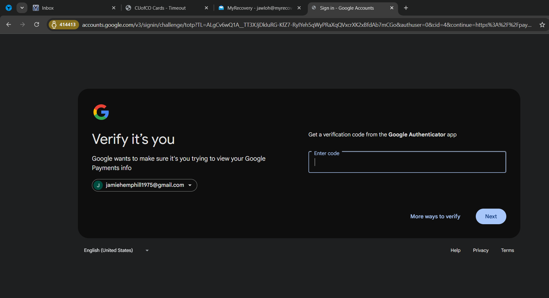Open a new browser tab
The height and width of the screenshot is (298, 549).
pos(406,8)
